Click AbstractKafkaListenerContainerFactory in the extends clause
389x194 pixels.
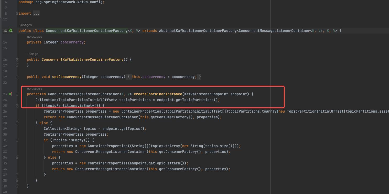tap(198, 31)
